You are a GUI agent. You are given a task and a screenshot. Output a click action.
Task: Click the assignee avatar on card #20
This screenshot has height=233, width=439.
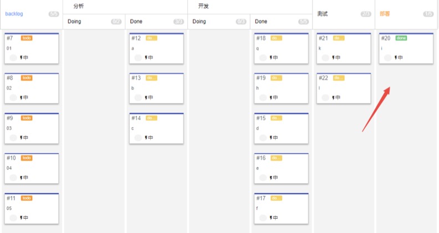388,58
